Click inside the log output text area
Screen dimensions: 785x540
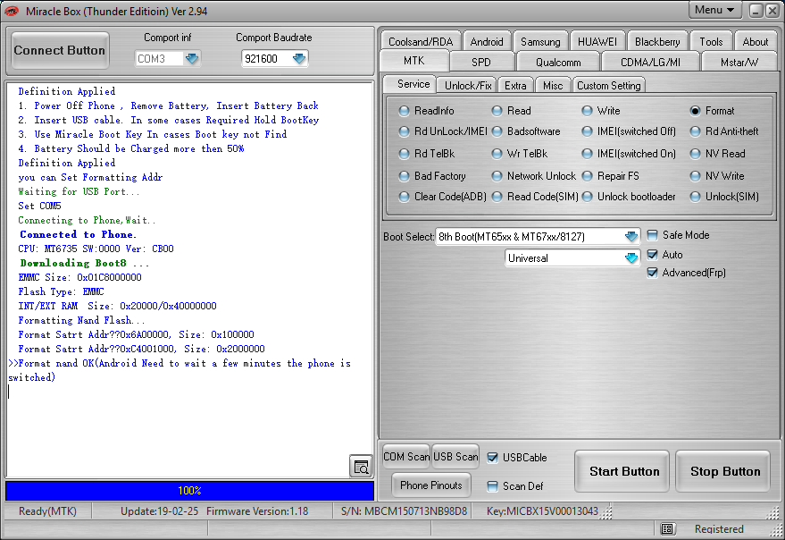pos(189,279)
